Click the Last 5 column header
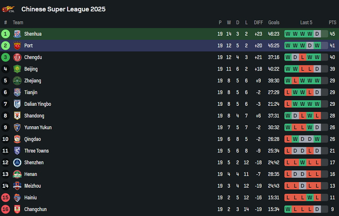Viewport: 339px width, 216px height. (306, 23)
